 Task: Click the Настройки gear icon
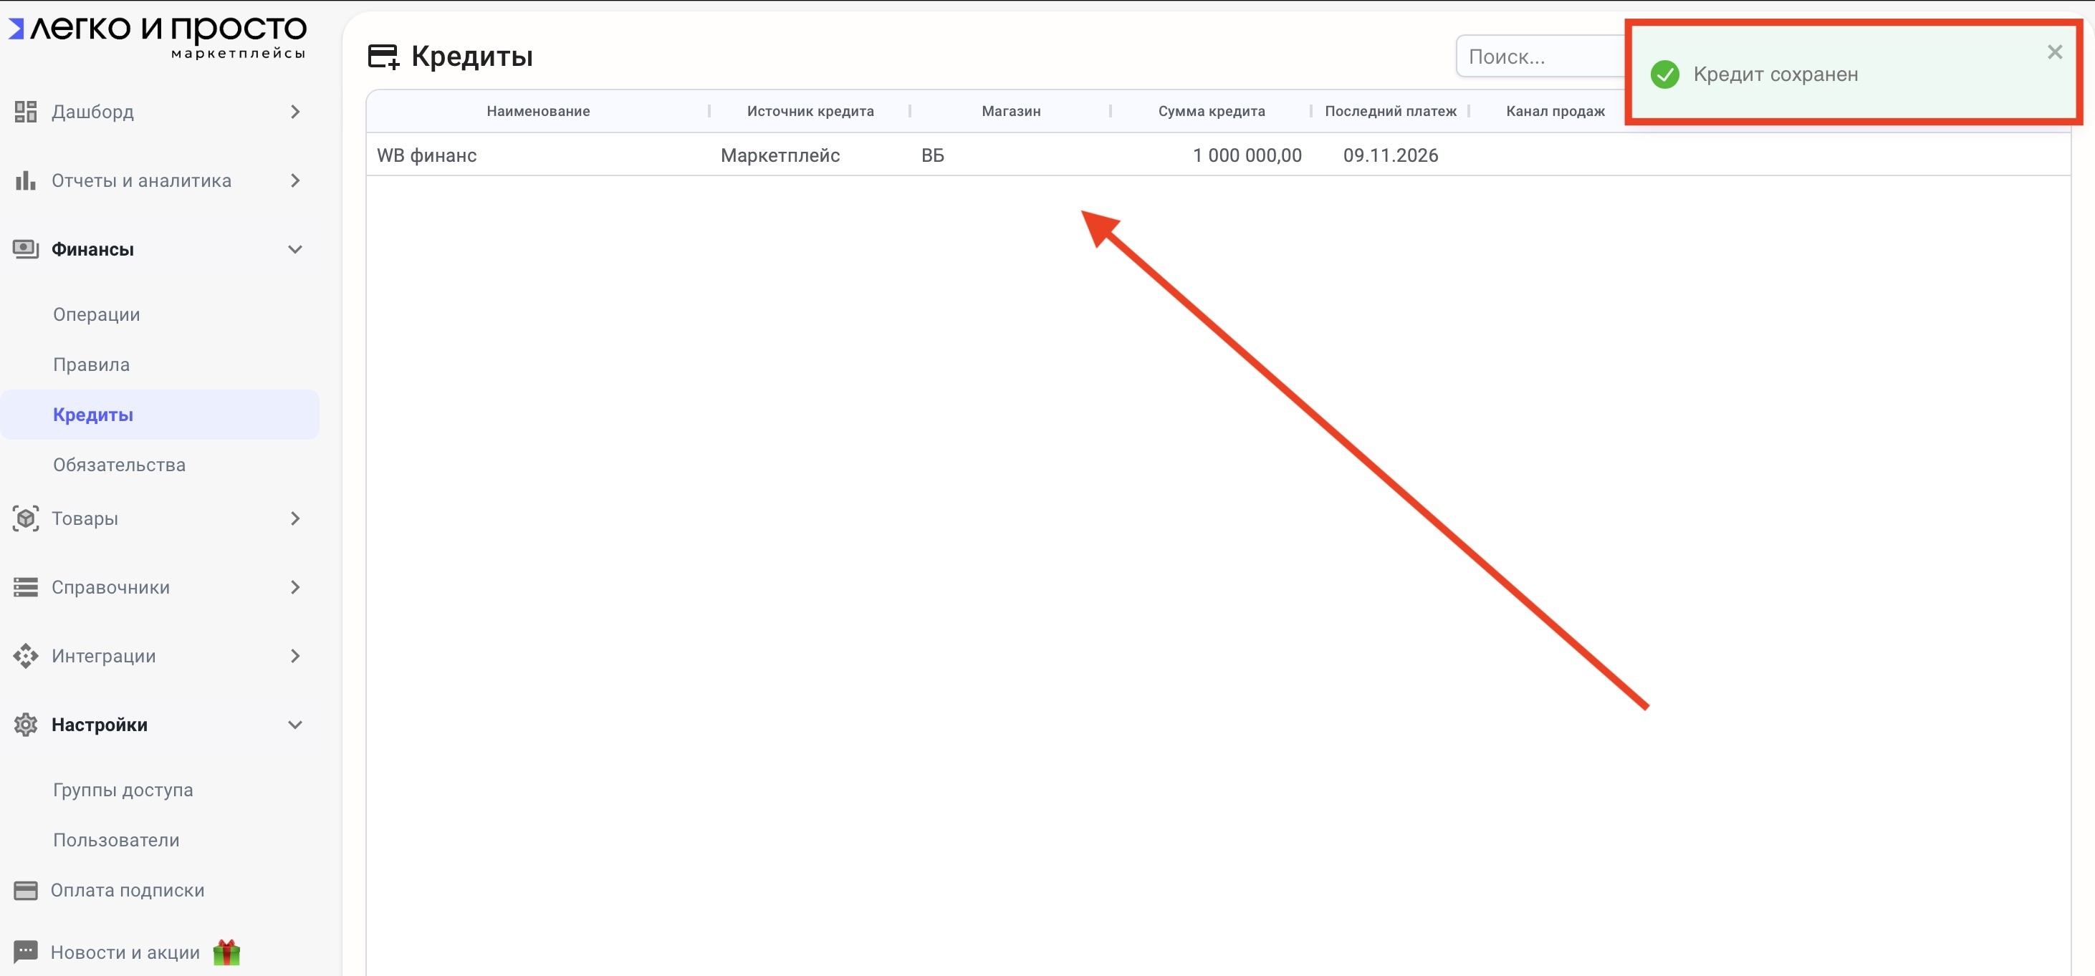point(25,724)
